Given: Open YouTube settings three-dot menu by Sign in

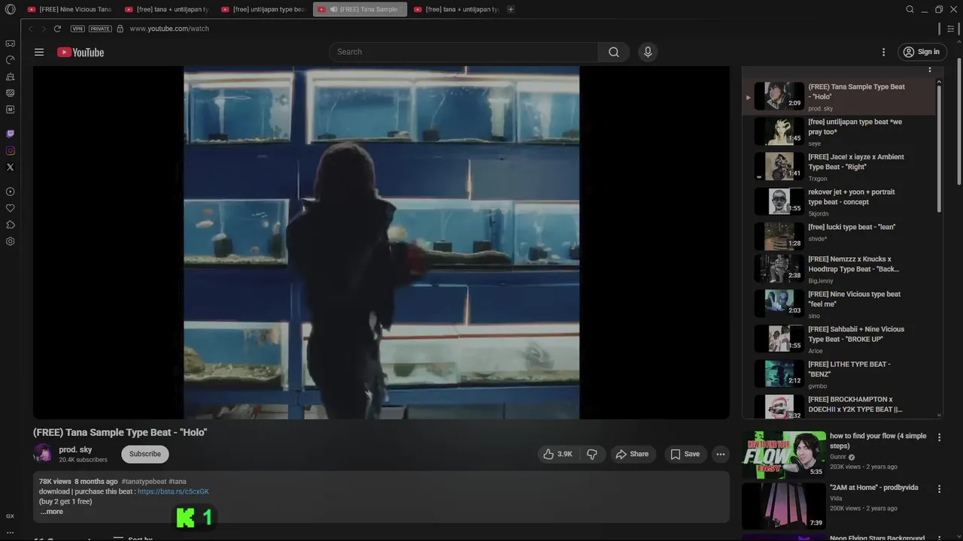Looking at the screenshot, I should click(x=884, y=52).
